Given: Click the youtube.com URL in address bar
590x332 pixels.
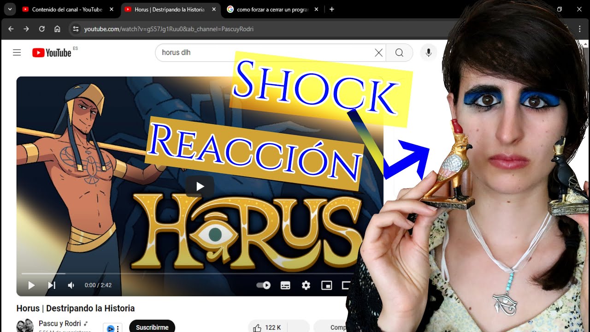Looking at the screenshot, I should pos(169,29).
